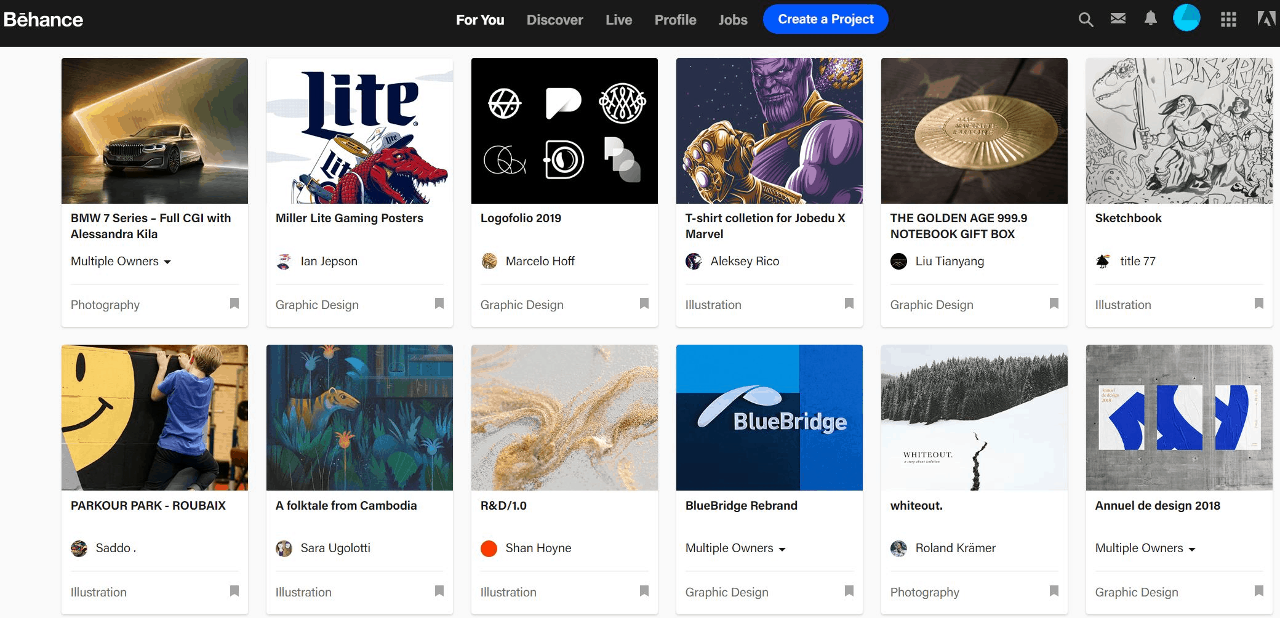
Task: Click Saddo's avatar icon
Action: (79, 548)
